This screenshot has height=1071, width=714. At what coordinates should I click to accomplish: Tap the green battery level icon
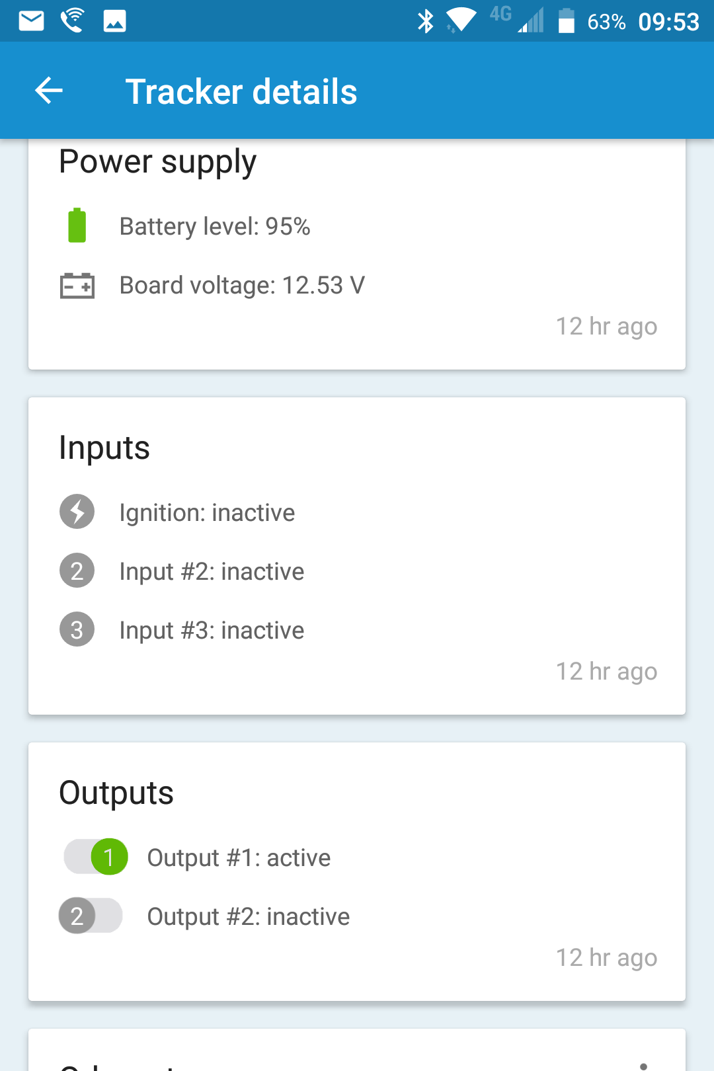point(77,225)
